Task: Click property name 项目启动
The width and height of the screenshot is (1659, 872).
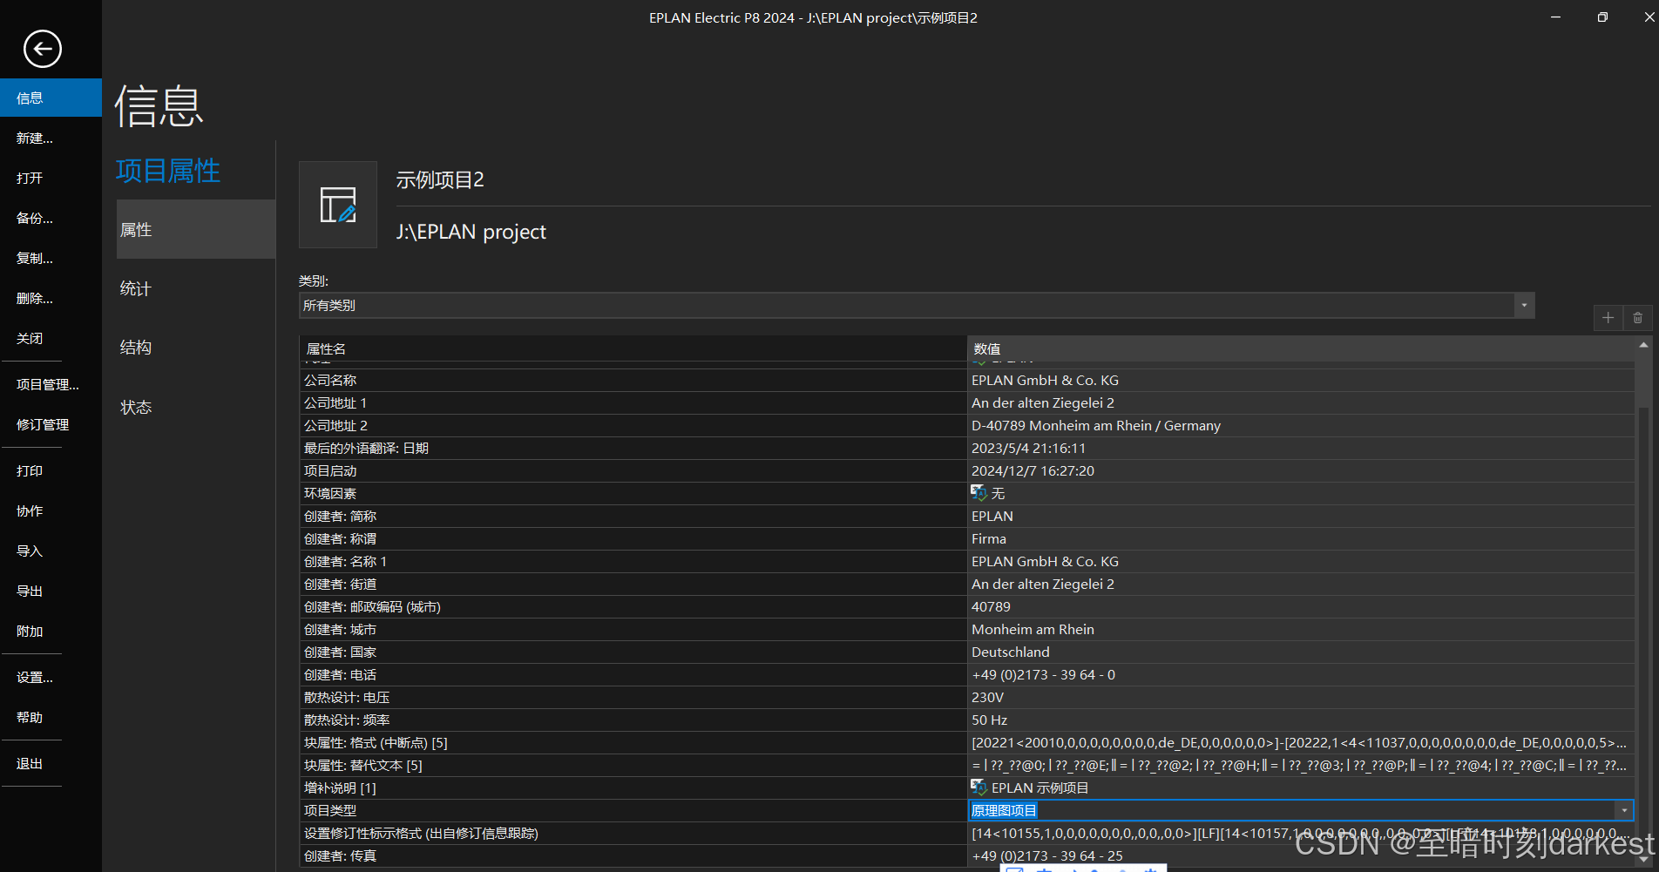Action: point(633,470)
